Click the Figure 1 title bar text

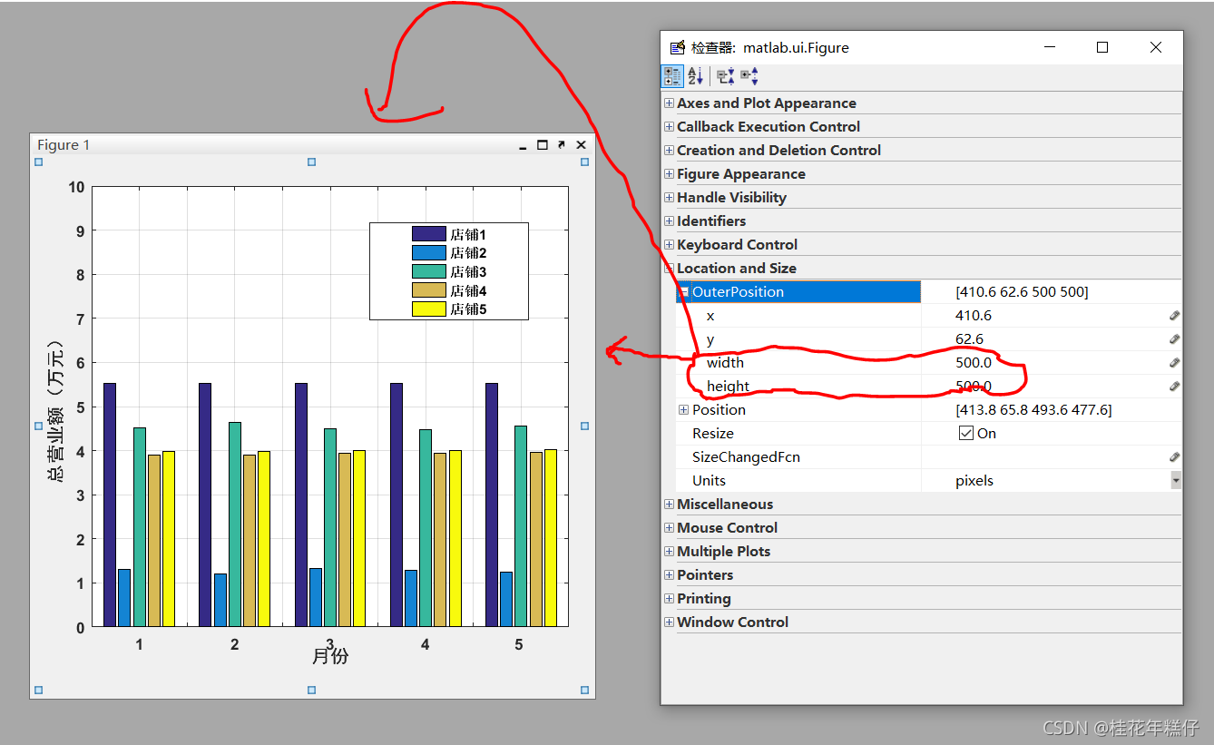[64, 145]
